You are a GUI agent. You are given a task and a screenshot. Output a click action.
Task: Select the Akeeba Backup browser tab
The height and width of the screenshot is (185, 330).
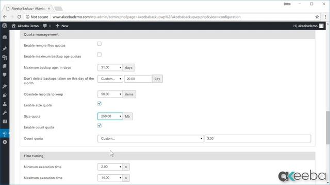pyautogui.click(x=28, y=9)
